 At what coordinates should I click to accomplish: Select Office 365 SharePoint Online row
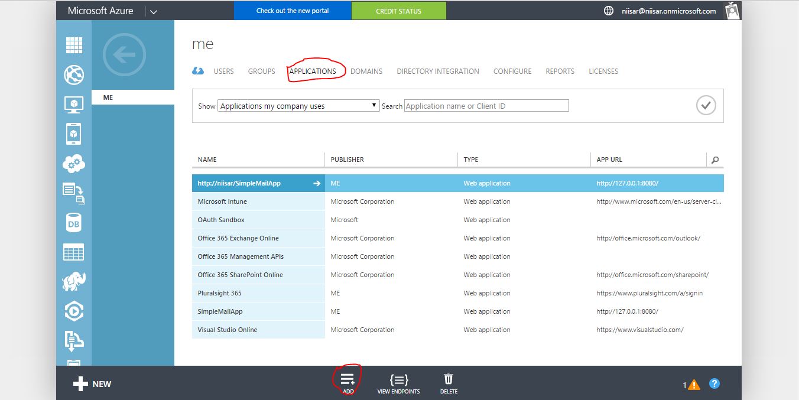click(x=458, y=275)
